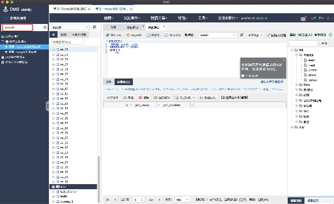The width and height of the screenshot is (334, 204).
Task: Refresh the database table list
Action: coord(94,27)
